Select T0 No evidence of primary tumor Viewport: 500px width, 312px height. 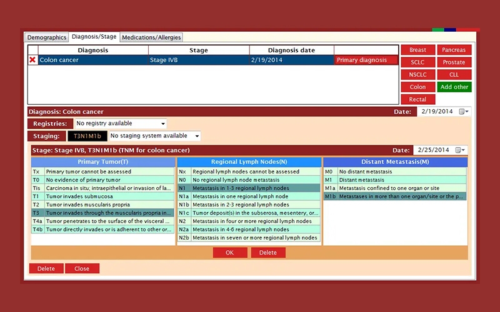[x=103, y=180]
